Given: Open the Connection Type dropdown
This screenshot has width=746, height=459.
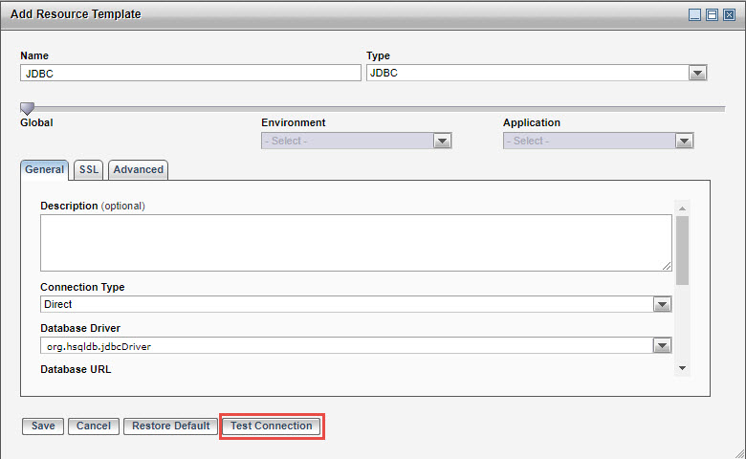Looking at the screenshot, I should point(662,304).
